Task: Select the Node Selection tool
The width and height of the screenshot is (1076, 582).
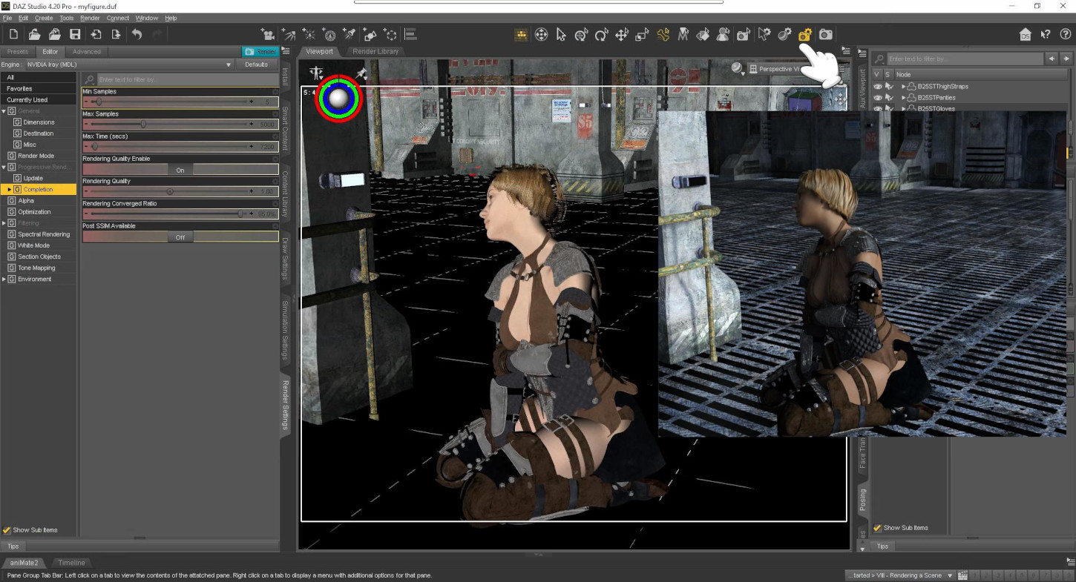Action: tap(562, 34)
